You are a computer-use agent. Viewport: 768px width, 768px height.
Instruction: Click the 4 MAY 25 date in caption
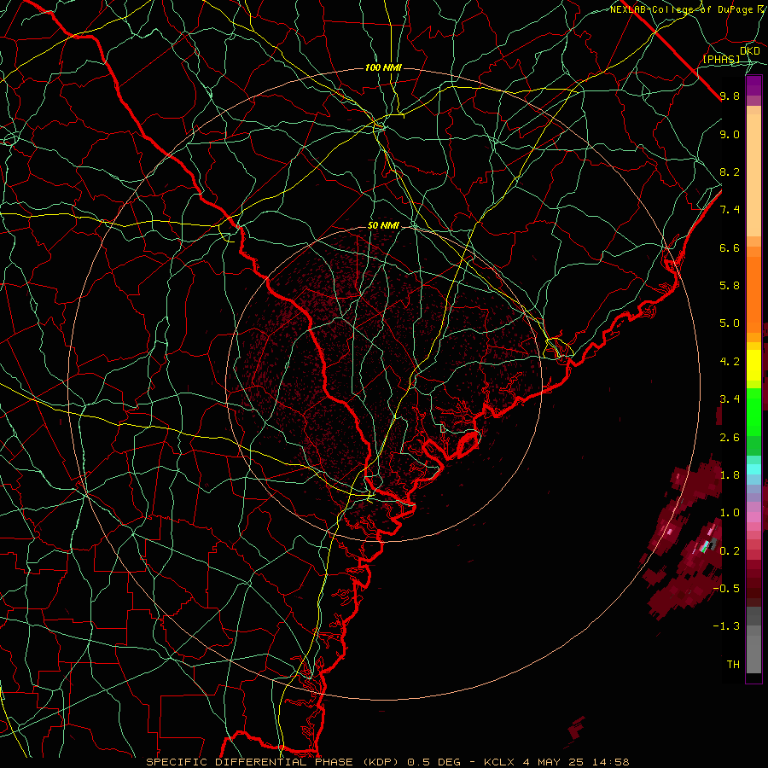pos(556,762)
